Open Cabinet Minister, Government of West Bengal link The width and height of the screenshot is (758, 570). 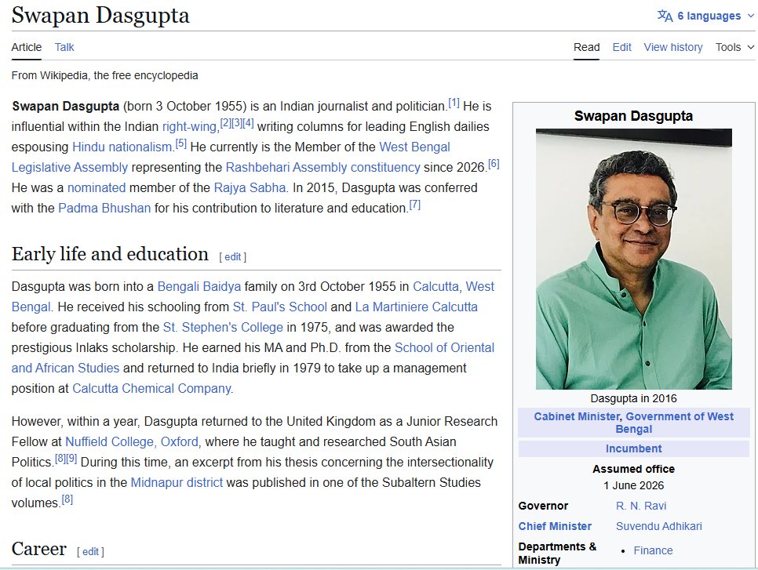[x=634, y=423]
